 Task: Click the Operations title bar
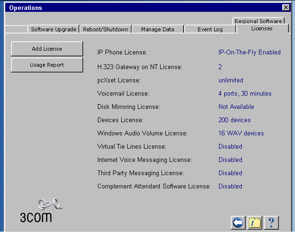point(143,8)
